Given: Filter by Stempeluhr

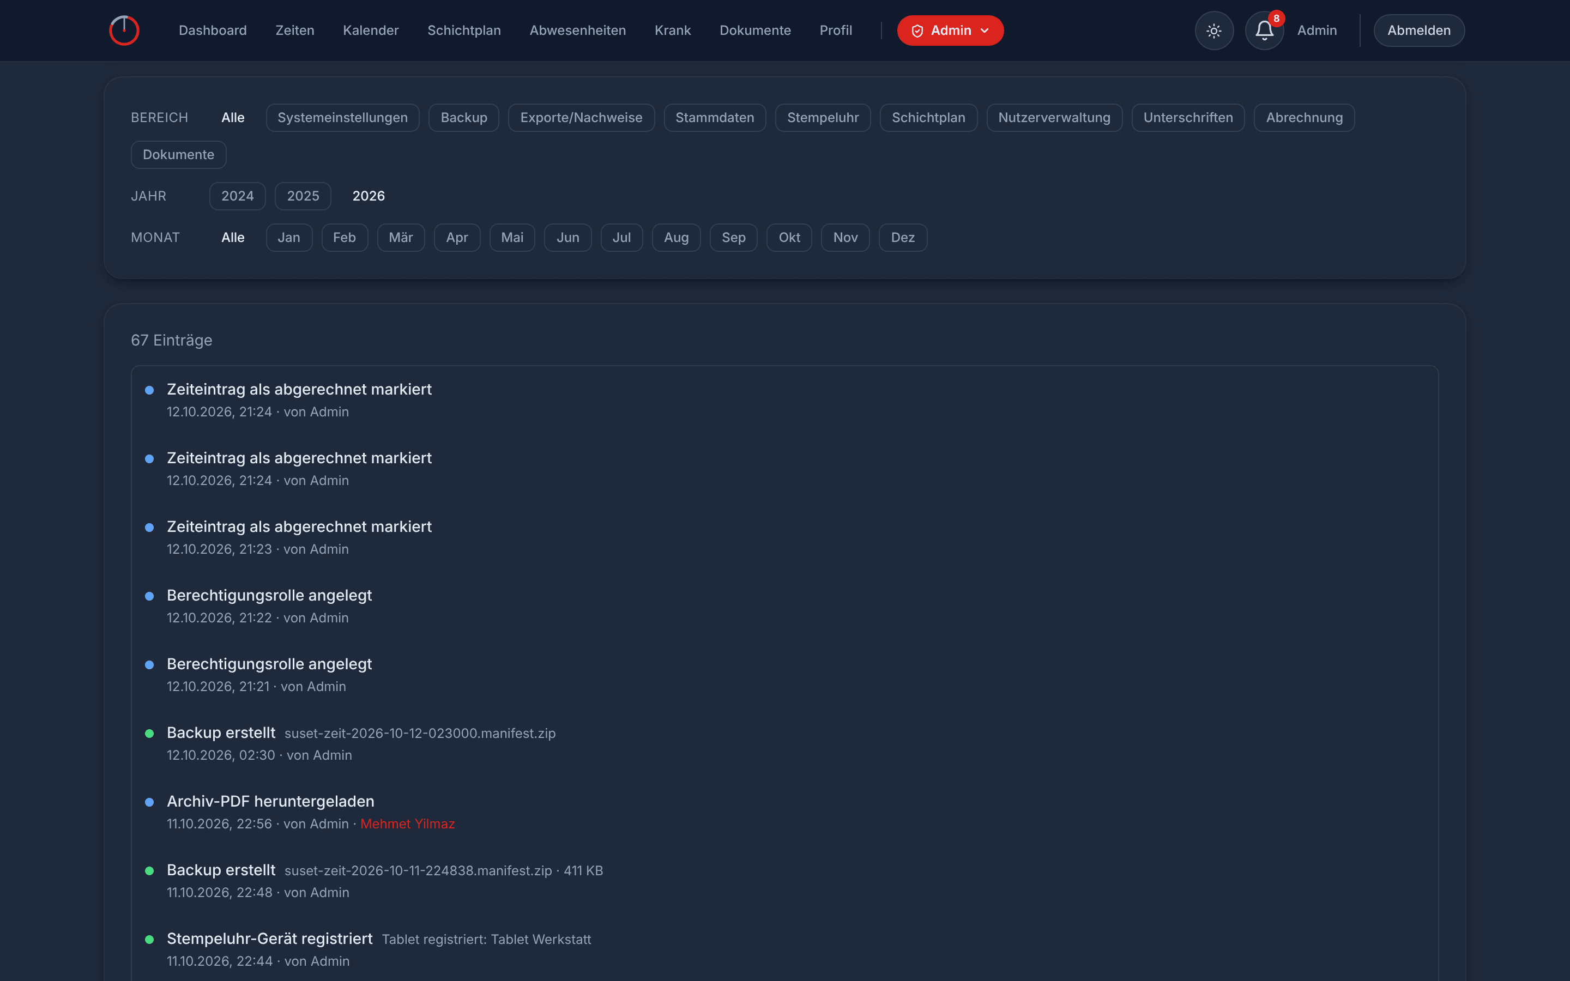Looking at the screenshot, I should (x=823, y=117).
